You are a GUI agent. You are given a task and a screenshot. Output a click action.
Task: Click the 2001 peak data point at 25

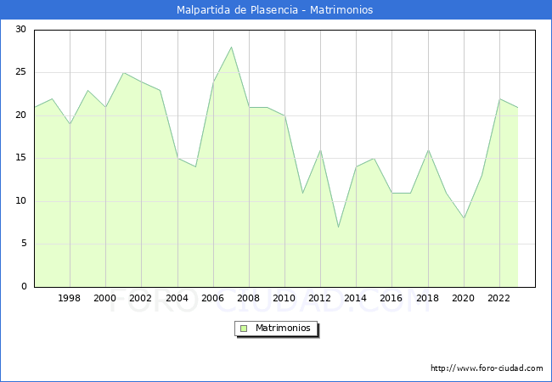[x=123, y=73]
